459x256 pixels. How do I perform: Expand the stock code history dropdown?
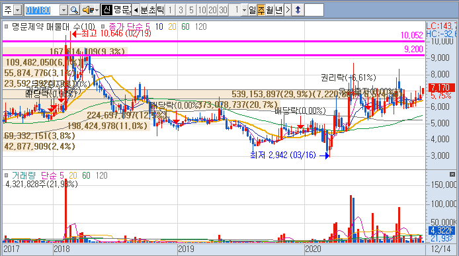pyautogui.click(x=63, y=10)
